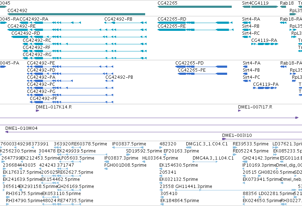Click the Sirt4-RB transcript label
The width and height of the screenshot is (302, 206).
pyautogui.click(x=251, y=26)
